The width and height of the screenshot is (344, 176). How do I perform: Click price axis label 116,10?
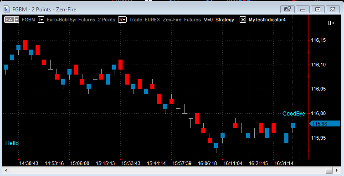click(318, 65)
